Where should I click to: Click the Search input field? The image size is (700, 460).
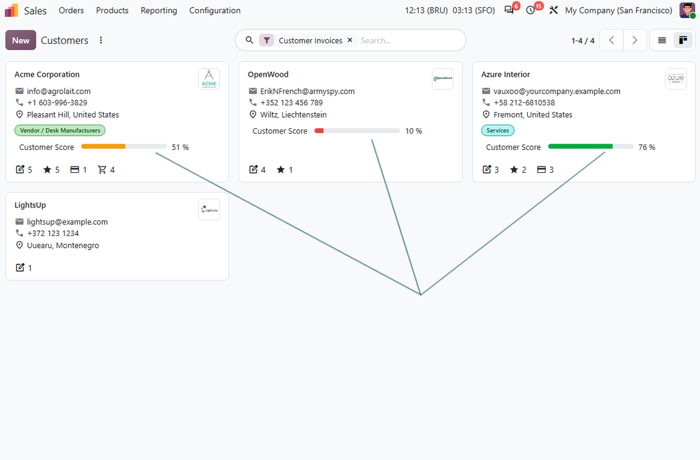pyautogui.click(x=411, y=40)
